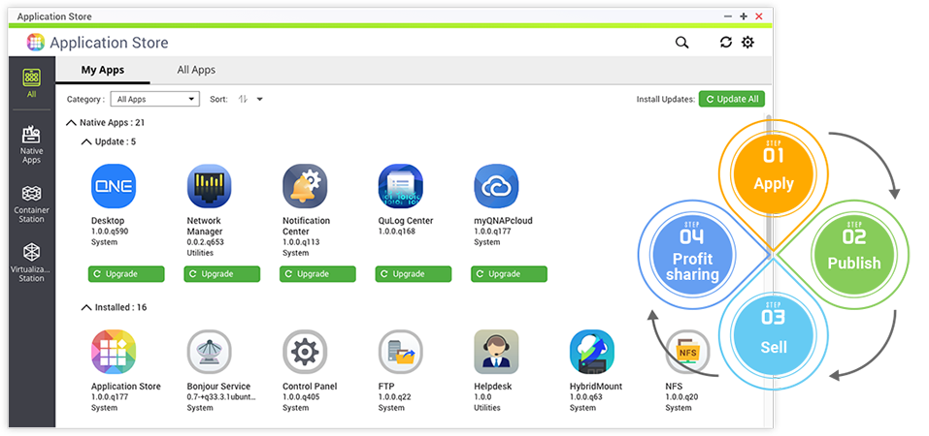Open the settings gear in header
The height and width of the screenshot is (436, 929).
[747, 42]
